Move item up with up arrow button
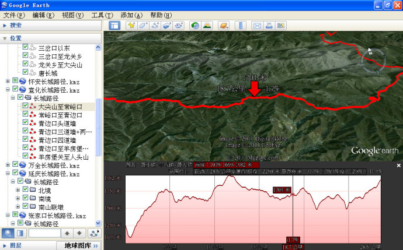The image size is (403, 250). 67,233
